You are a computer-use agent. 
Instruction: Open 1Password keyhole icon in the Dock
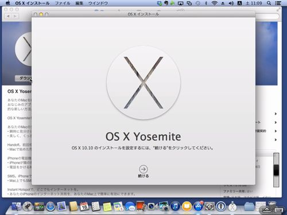coord(221,206)
